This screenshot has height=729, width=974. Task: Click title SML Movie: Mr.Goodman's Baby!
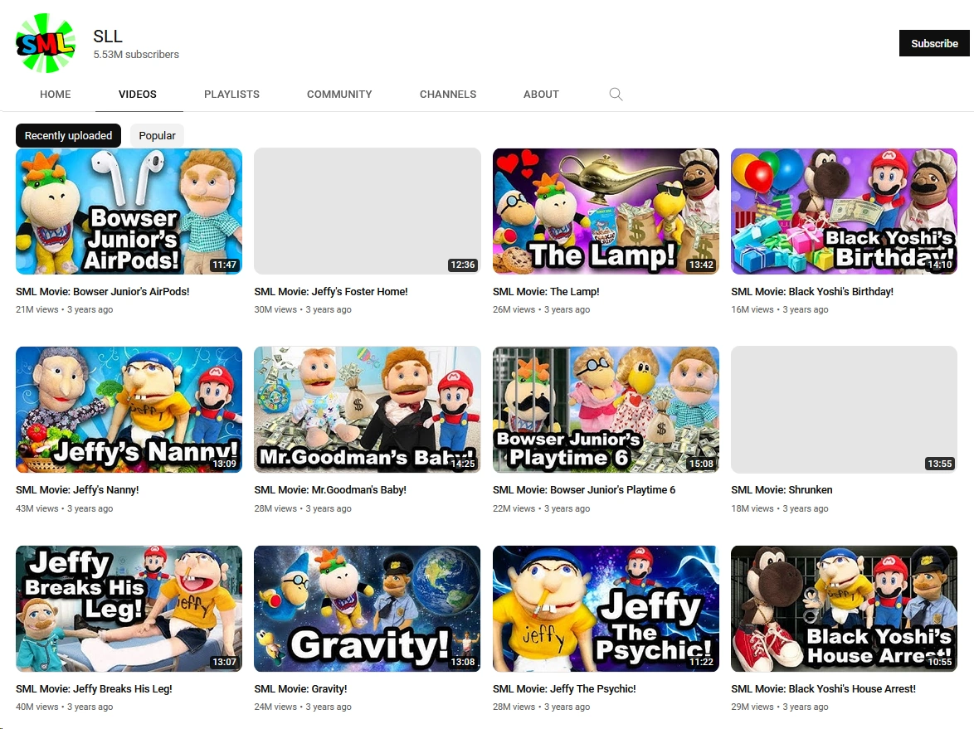330,490
